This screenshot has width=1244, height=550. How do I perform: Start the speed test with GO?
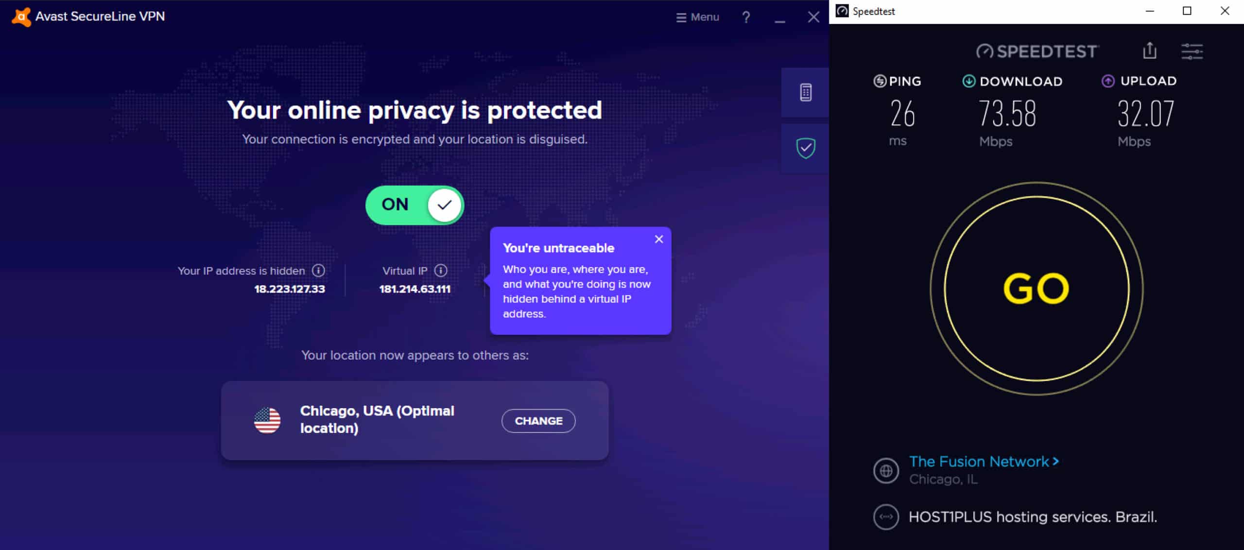coord(1037,289)
